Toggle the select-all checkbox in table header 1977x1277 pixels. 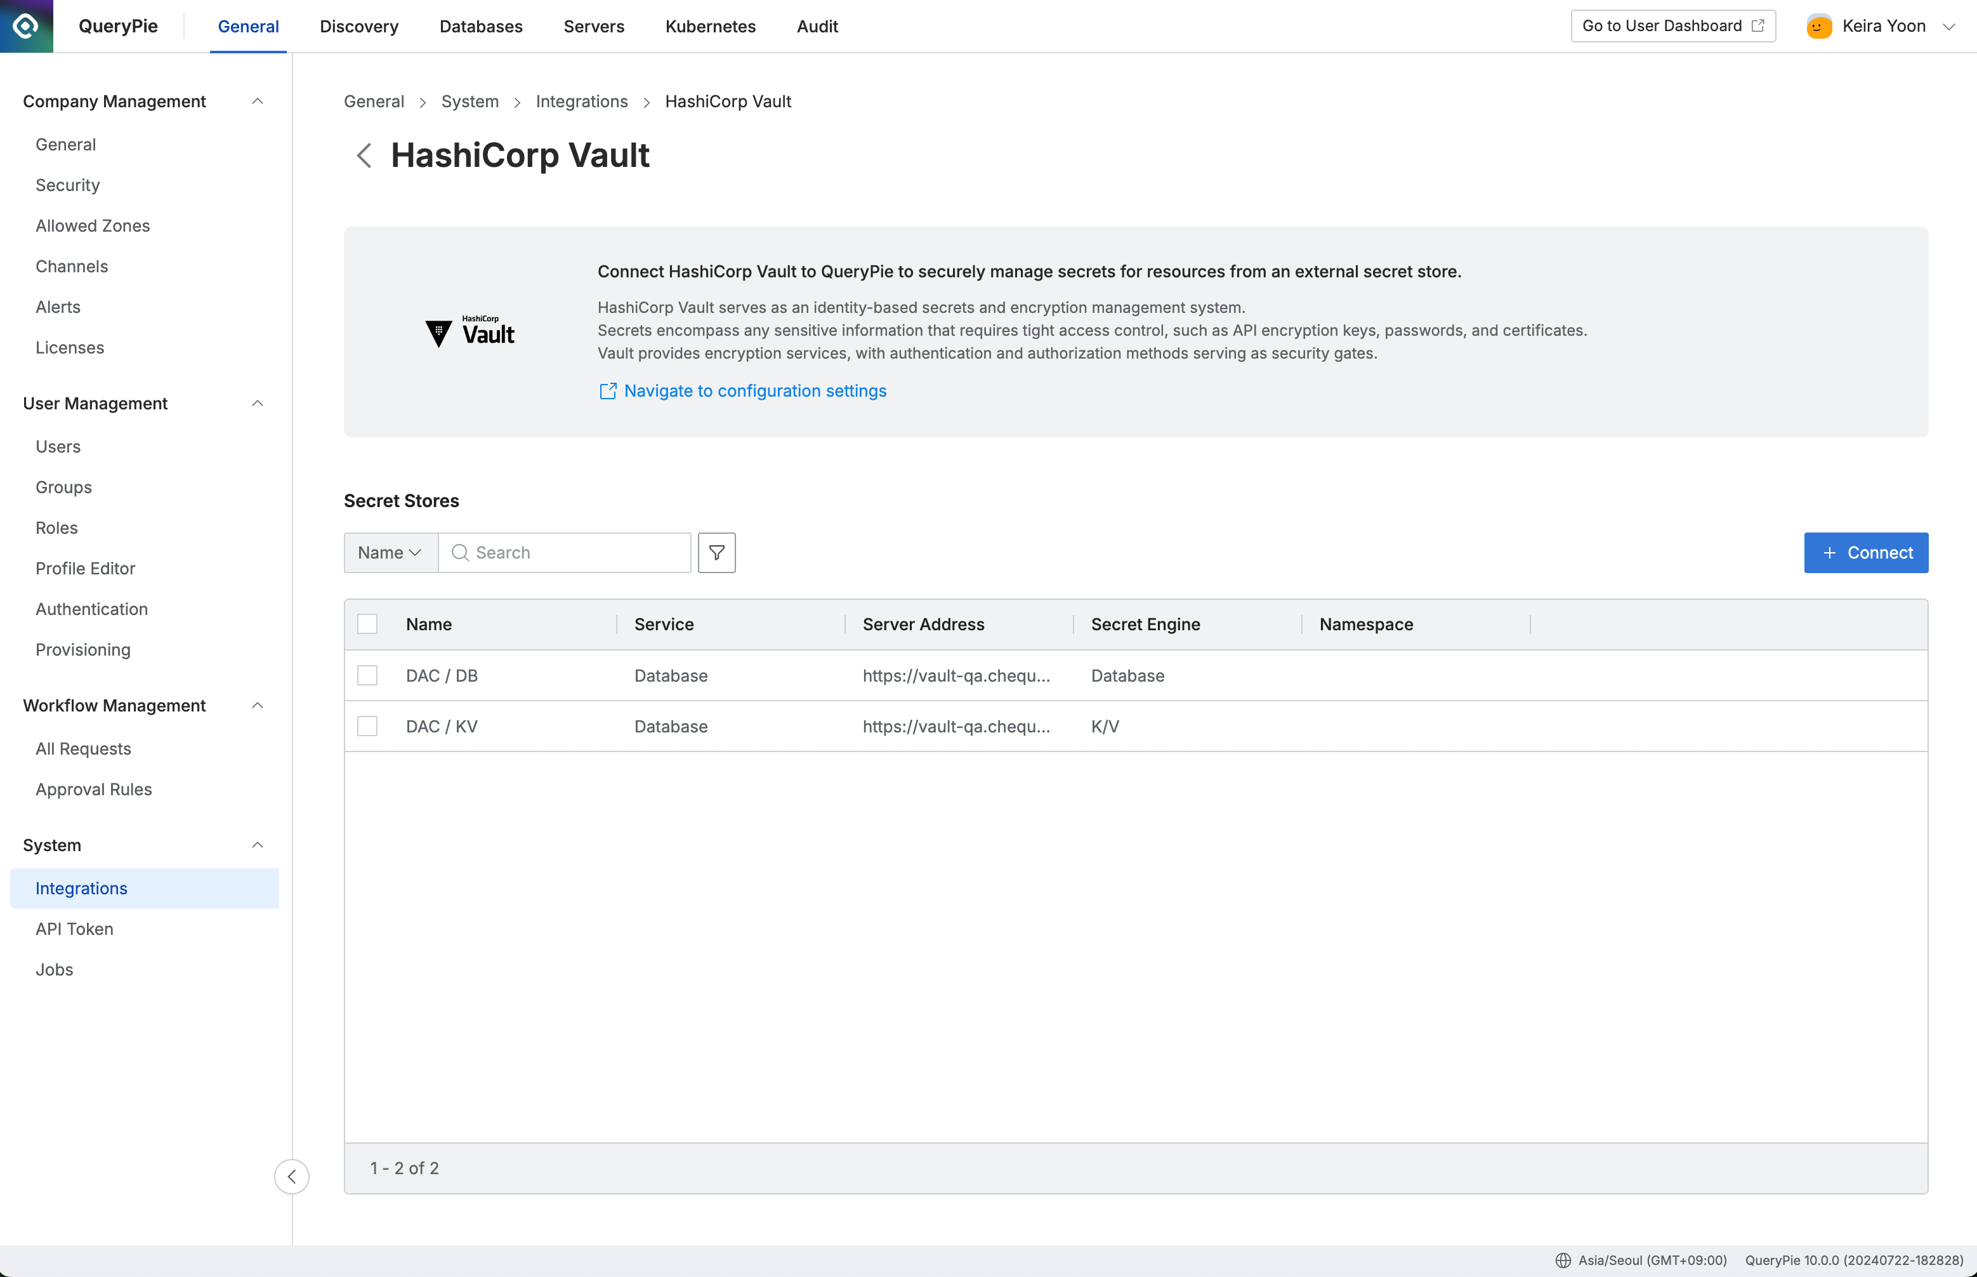pos(367,624)
